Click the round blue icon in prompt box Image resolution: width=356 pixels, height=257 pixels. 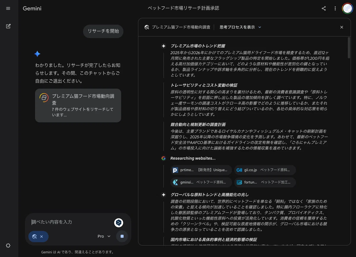pyautogui.click(x=119, y=223)
